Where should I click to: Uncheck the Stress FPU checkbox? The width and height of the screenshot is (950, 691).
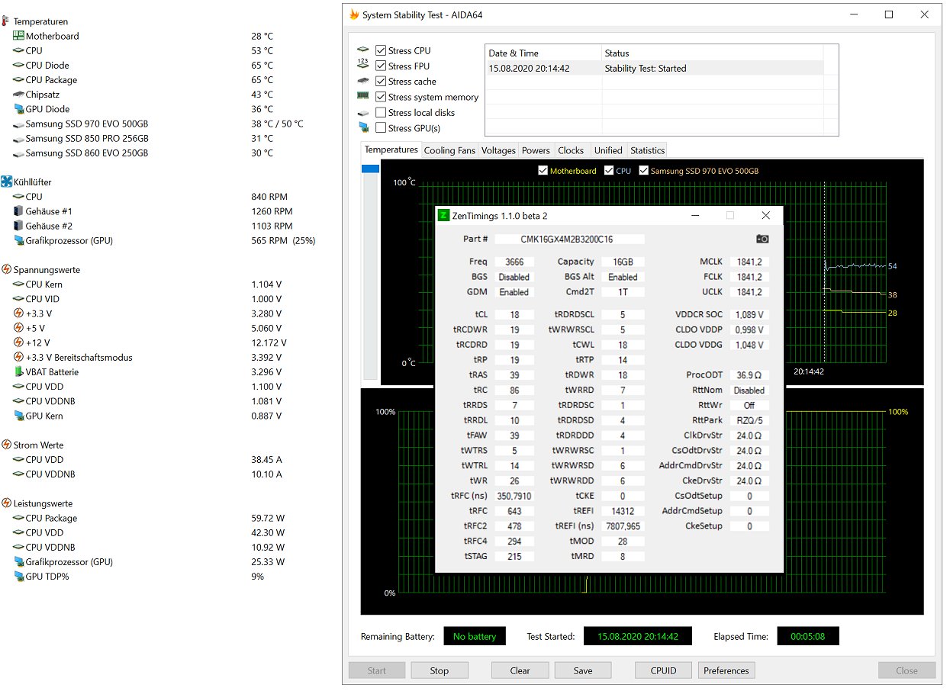(x=381, y=66)
